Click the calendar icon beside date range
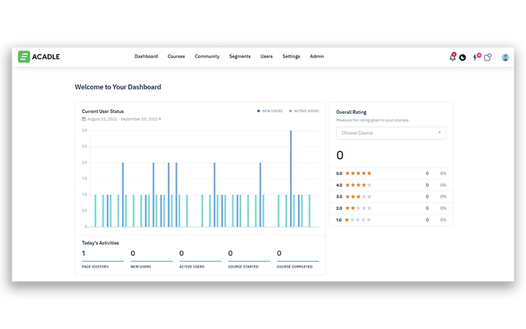 [x=84, y=119]
